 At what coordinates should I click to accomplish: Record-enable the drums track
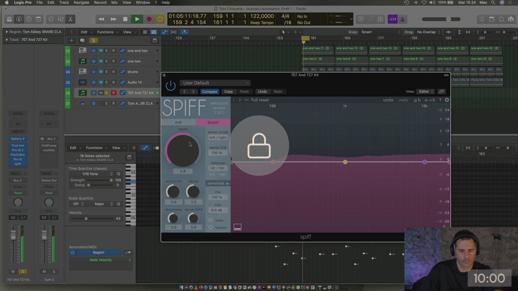[x=114, y=72]
